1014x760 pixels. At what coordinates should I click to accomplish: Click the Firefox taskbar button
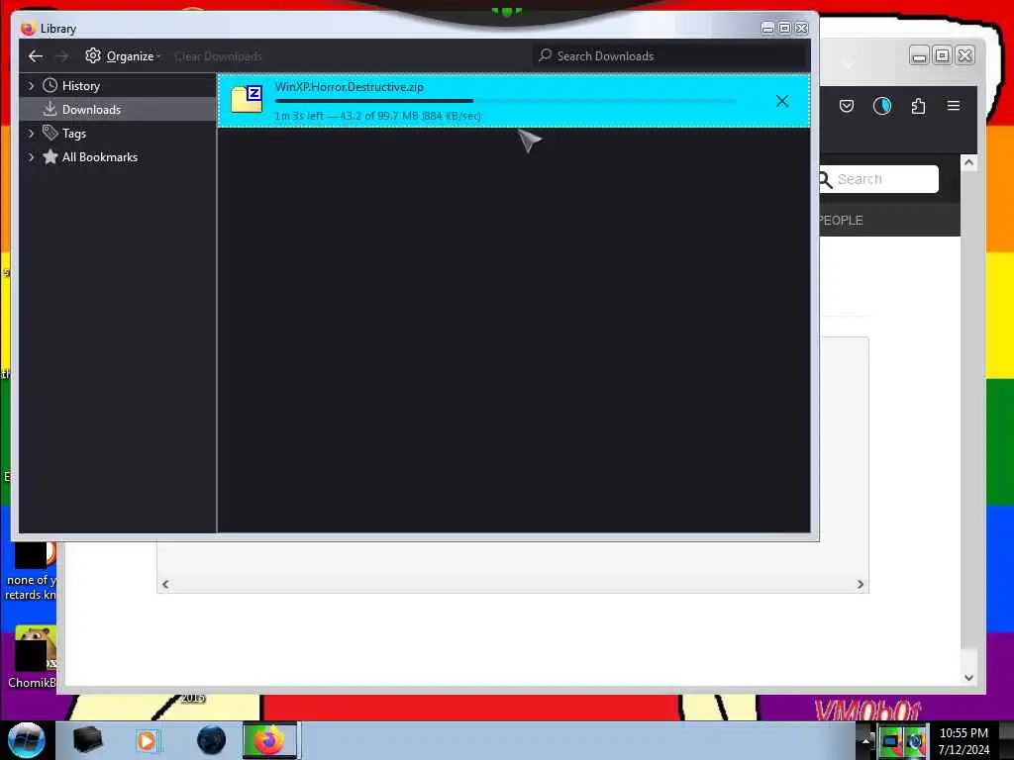click(x=269, y=740)
